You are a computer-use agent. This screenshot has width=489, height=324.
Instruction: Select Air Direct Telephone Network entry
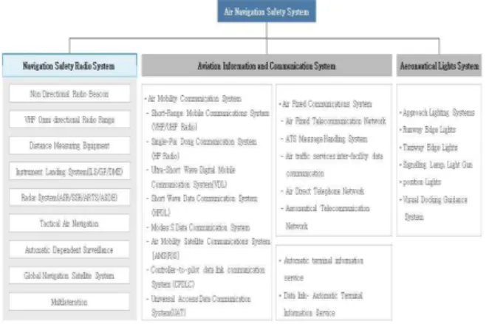coord(323,190)
